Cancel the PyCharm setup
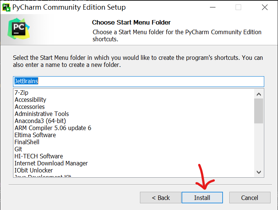 coord(250,198)
